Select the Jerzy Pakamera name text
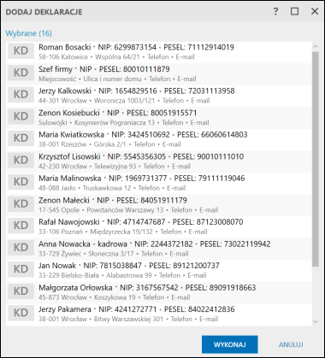325x358 pixels. pos(65,309)
